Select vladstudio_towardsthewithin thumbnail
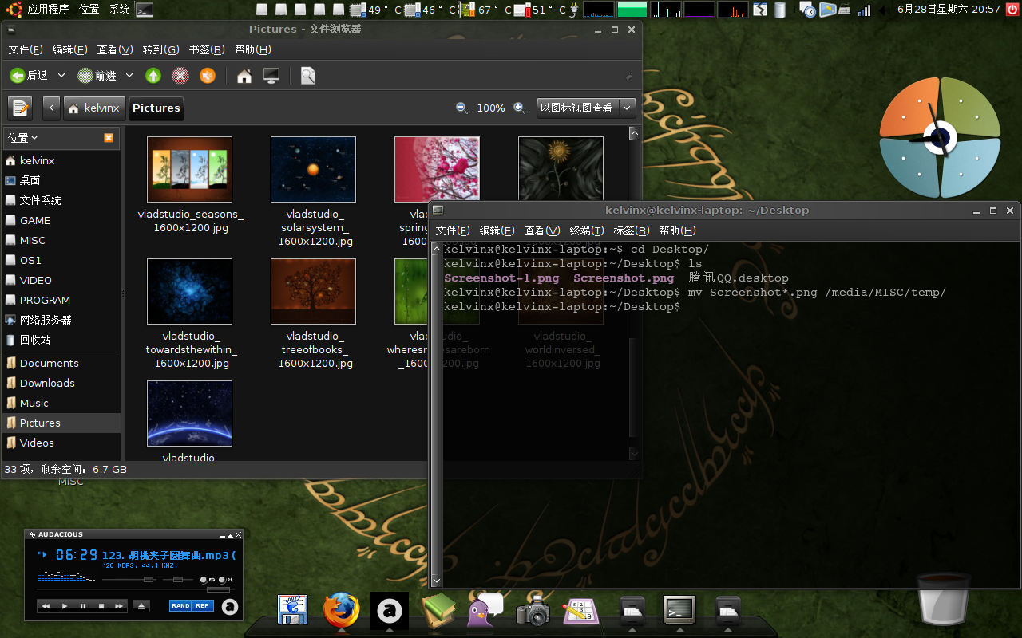Screen dimensions: 1022x638 point(190,291)
